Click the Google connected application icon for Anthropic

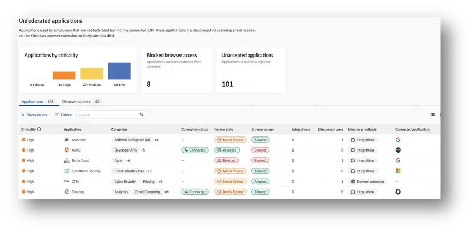398,140
